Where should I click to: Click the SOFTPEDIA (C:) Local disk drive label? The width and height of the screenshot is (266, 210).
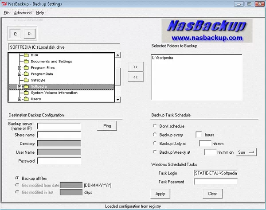64,47
